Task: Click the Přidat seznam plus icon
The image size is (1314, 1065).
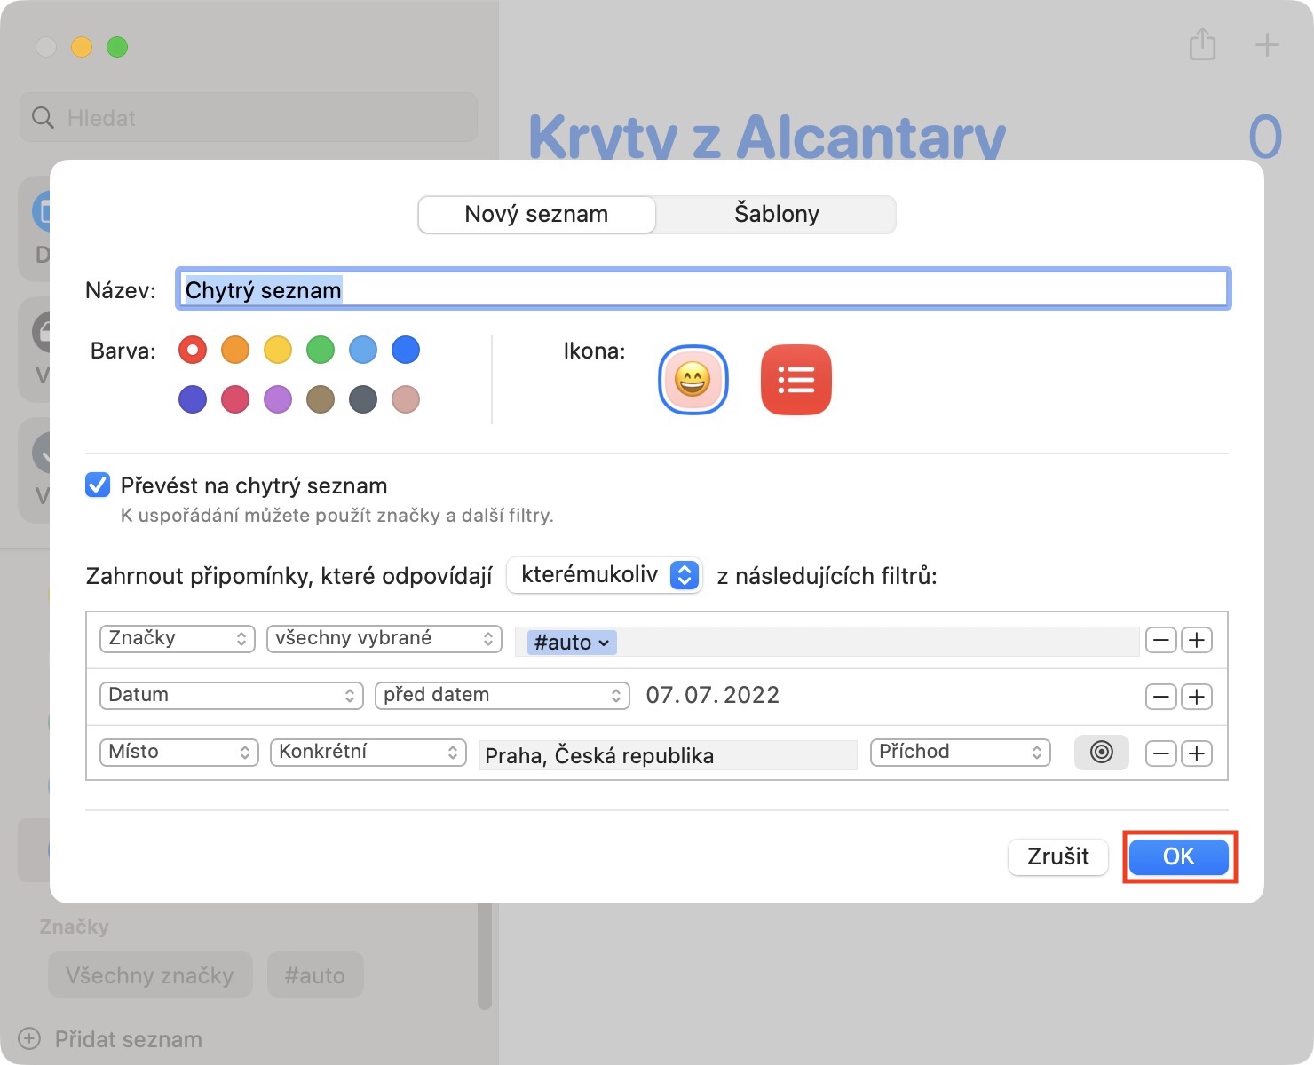Action: [29, 1039]
